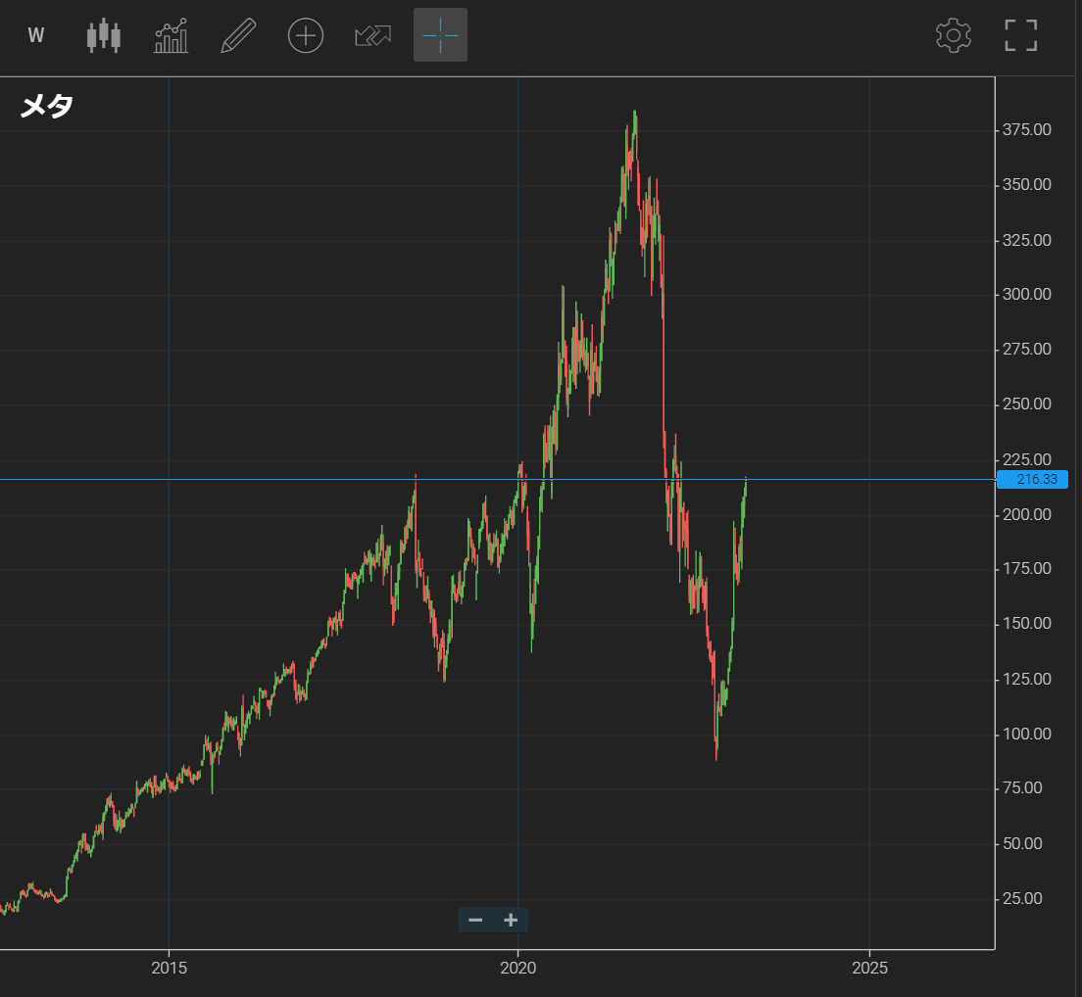The width and height of the screenshot is (1082, 997).
Task: Select the pencil drawing tool
Action: 238,36
